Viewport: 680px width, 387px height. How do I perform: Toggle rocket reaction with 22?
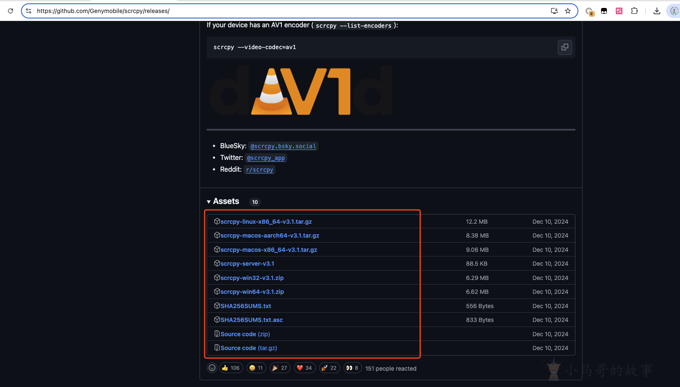(330, 368)
